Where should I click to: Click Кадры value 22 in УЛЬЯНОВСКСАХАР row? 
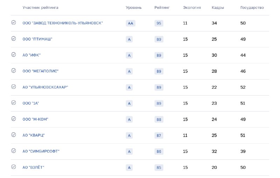click(x=214, y=87)
